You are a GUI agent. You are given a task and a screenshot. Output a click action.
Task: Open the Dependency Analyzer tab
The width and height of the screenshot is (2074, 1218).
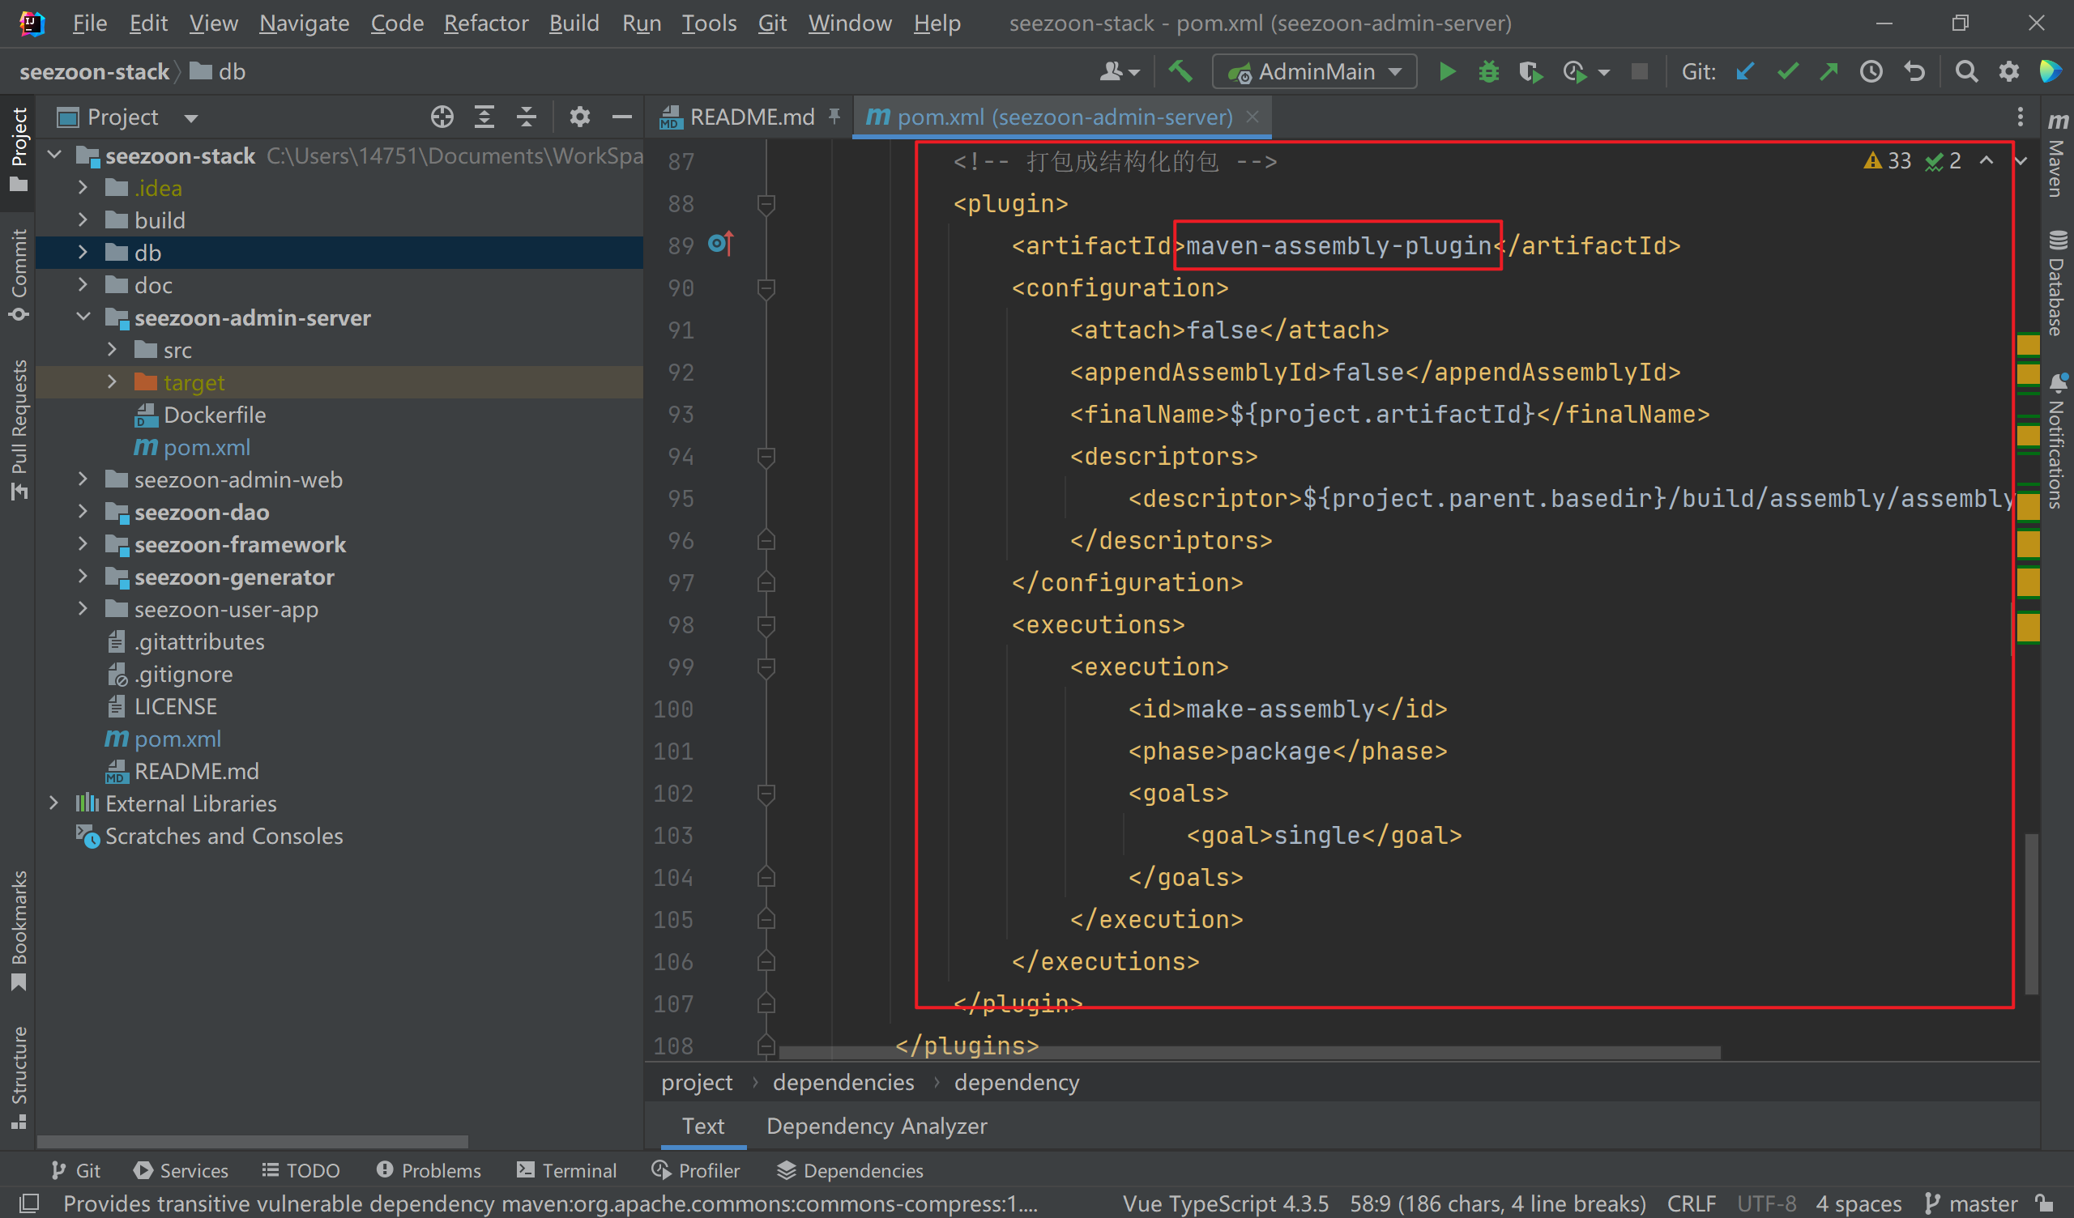pyautogui.click(x=876, y=1126)
